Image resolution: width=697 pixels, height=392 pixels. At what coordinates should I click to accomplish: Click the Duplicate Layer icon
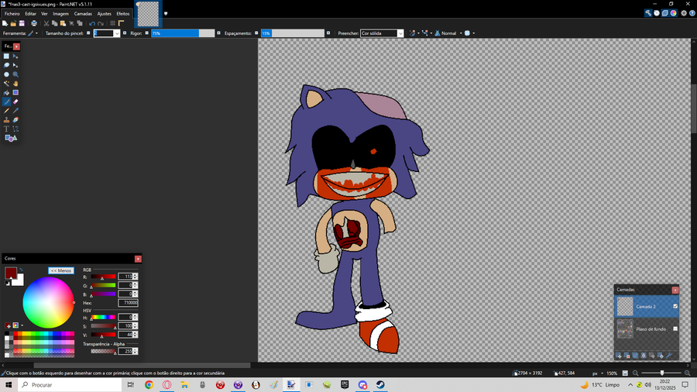tap(635, 356)
